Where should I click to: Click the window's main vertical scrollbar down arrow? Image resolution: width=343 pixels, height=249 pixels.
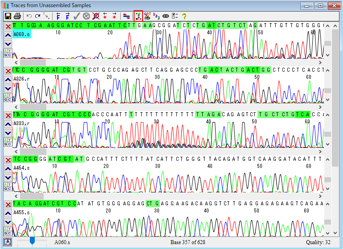coord(335,233)
